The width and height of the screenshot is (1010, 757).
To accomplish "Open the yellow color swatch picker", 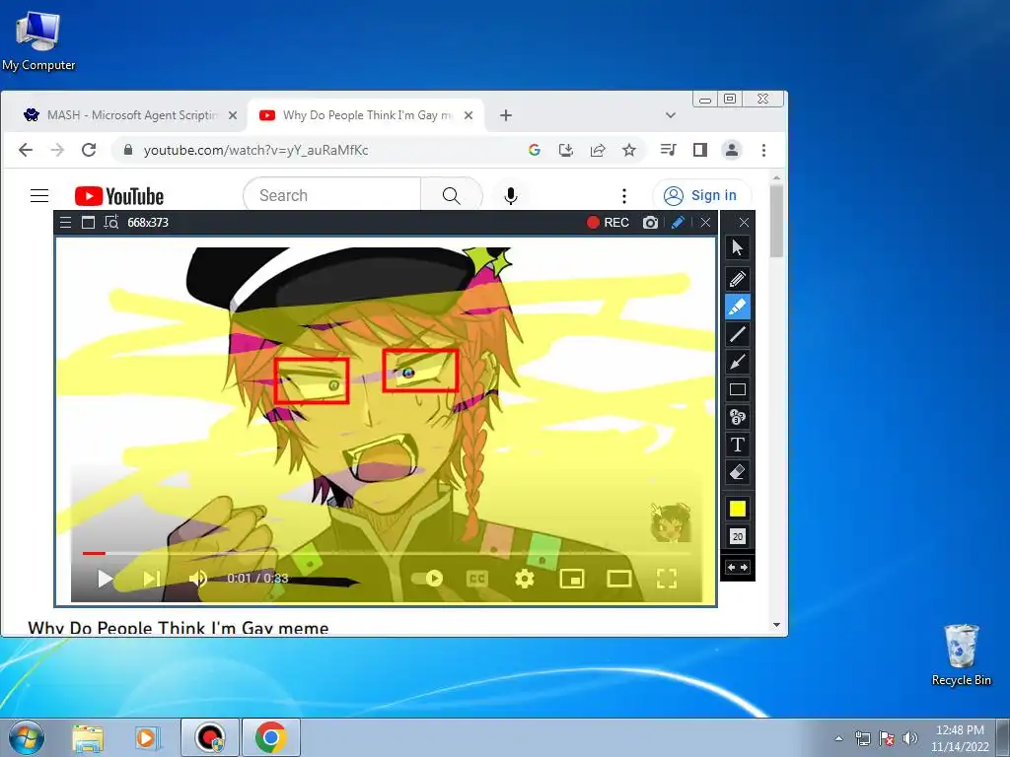I will tap(738, 509).
